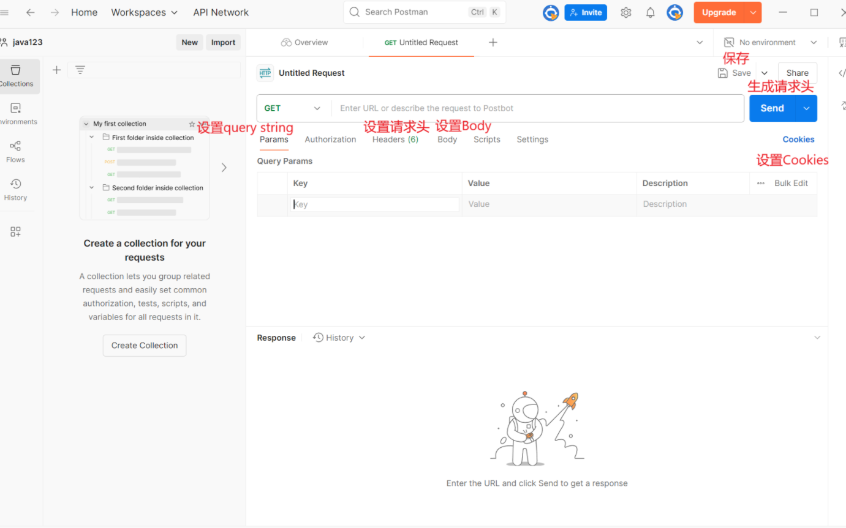Viewport: 846px width, 528px height.
Task: Click the Value input cell
Action: click(x=550, y=204)
